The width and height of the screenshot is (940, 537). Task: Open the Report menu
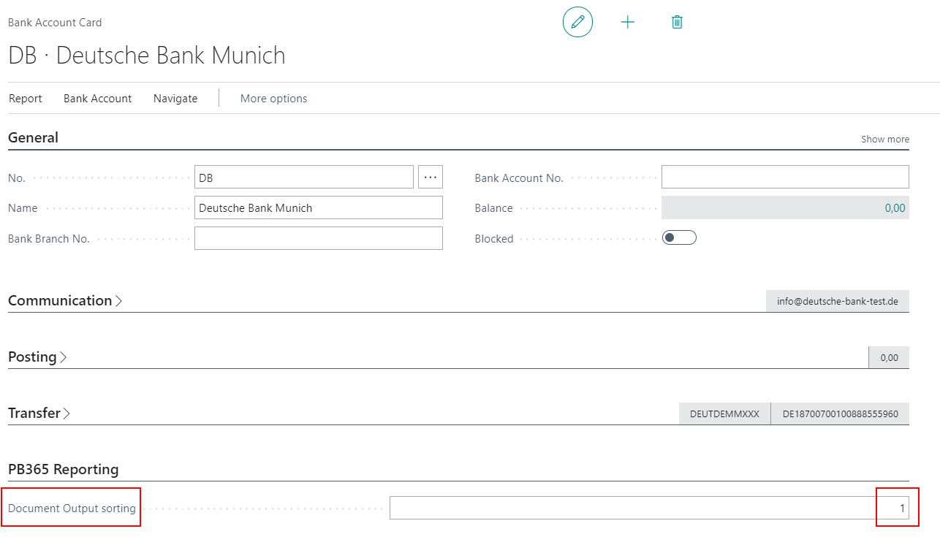click(26, 99)
